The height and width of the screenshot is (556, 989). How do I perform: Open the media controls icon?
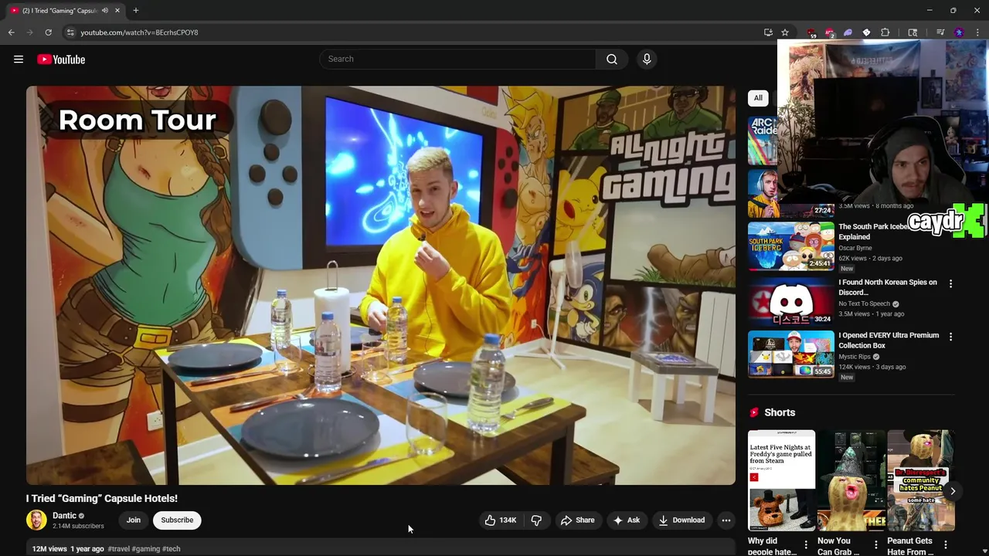[940, 32]
